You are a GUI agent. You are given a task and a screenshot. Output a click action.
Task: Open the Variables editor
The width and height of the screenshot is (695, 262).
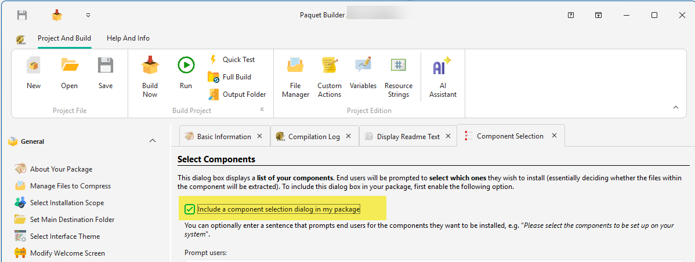tap(363, 73)
